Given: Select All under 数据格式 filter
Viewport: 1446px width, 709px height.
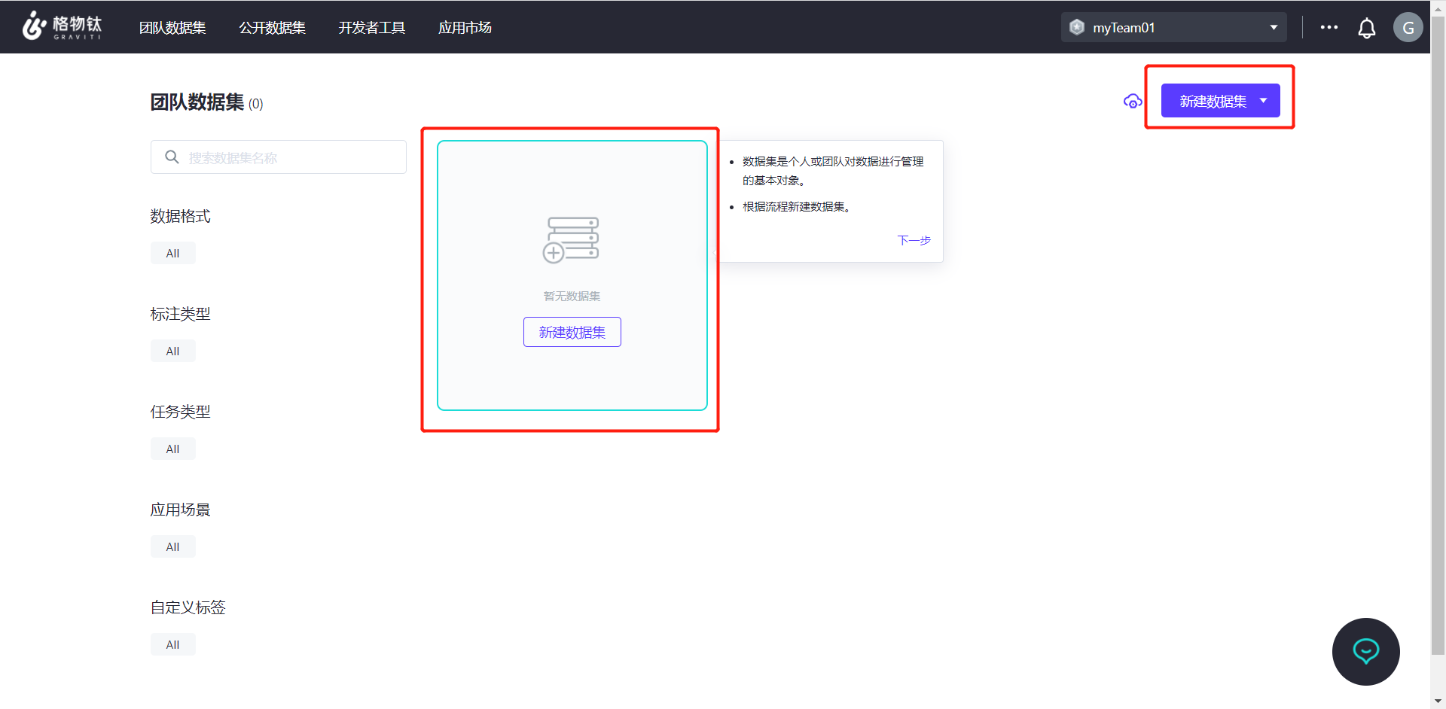Looking at the screenshot, I should coord(172,253).
